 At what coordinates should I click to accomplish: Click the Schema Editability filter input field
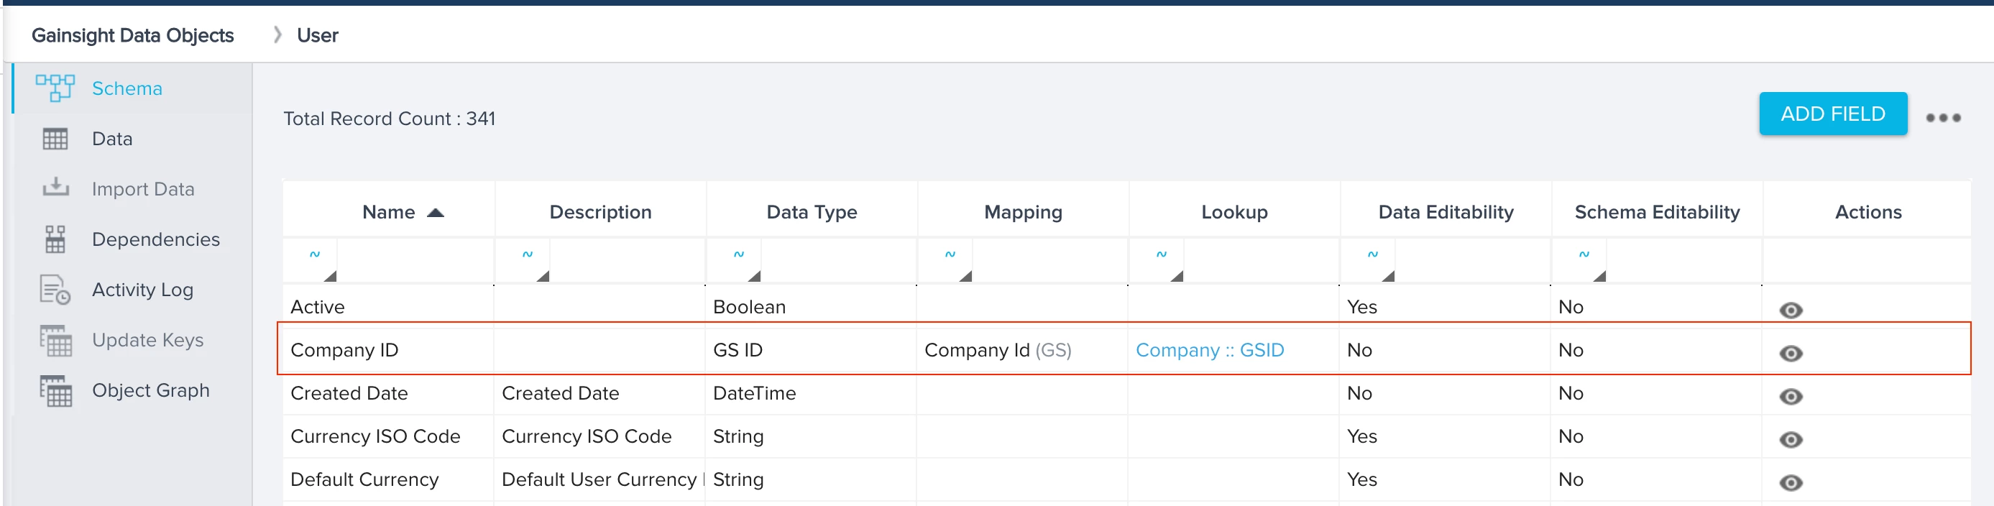pyautogui.click(x=1683, y=262)
